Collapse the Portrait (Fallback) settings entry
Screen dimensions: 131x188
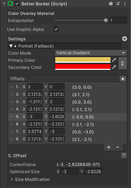pos(11,46)
